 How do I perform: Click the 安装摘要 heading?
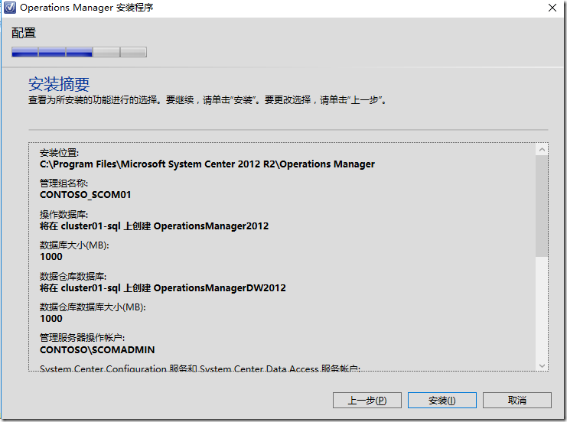[59, 84]
